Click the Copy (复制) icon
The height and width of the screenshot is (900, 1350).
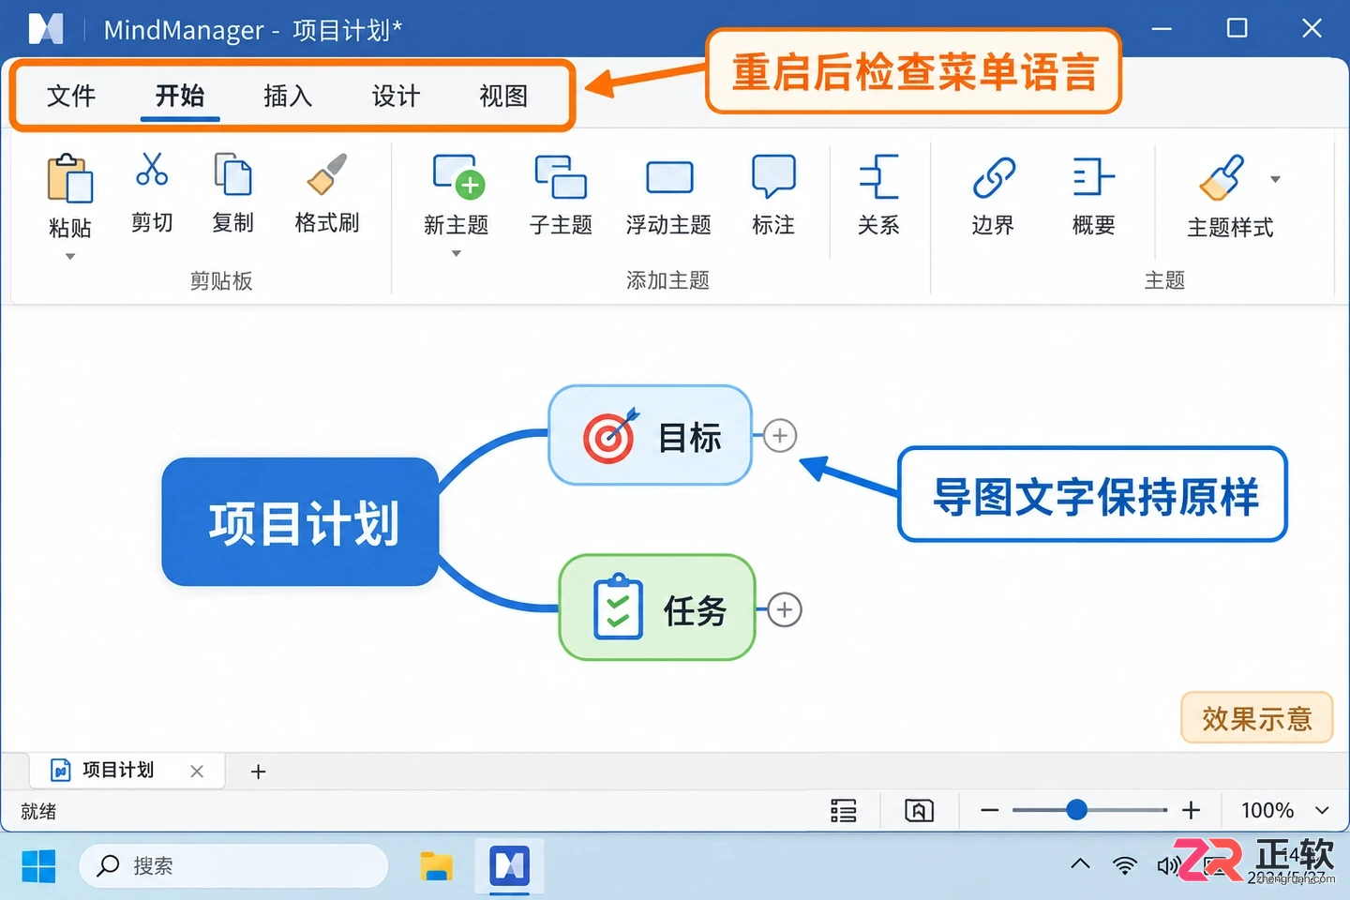pyautogui.click(x=232, y=173)
